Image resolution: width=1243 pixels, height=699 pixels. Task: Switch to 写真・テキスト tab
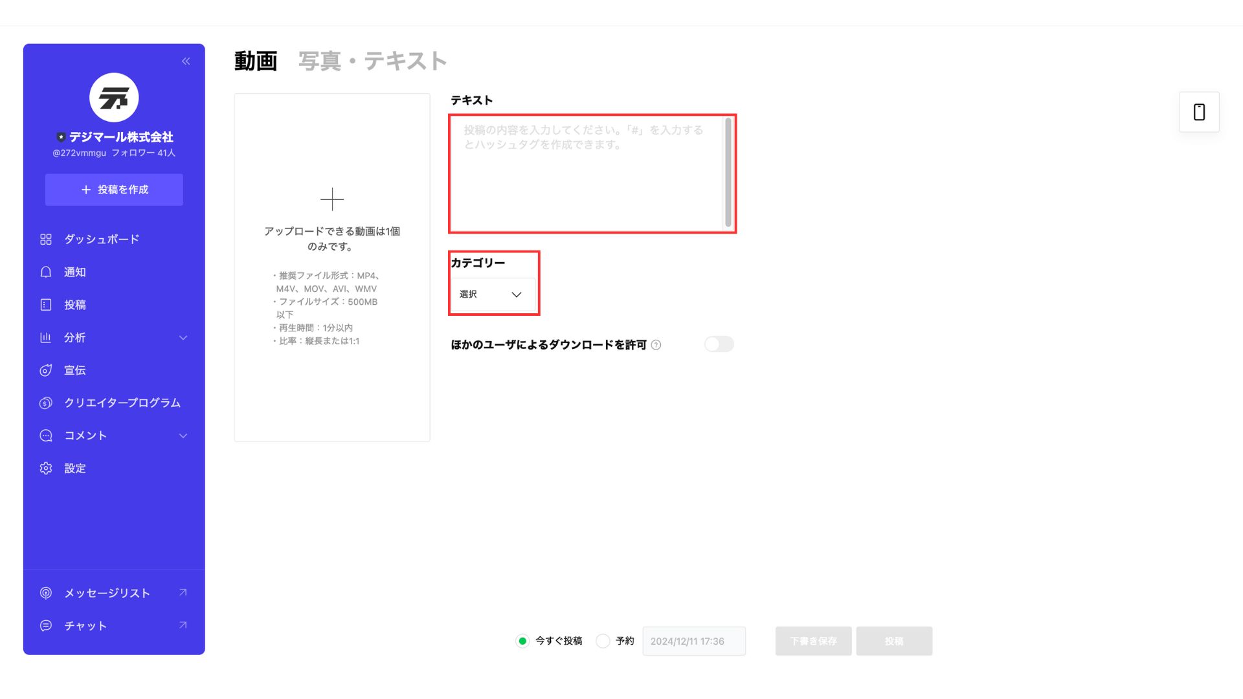373,61
